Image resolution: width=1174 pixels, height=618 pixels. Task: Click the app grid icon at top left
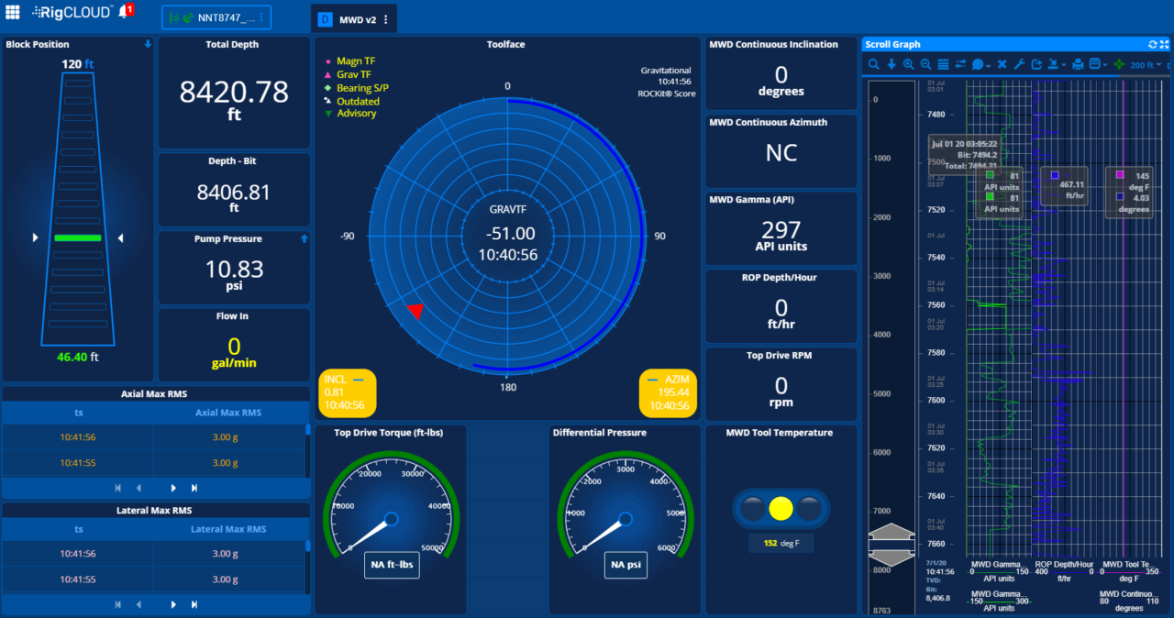coord(11,12)
